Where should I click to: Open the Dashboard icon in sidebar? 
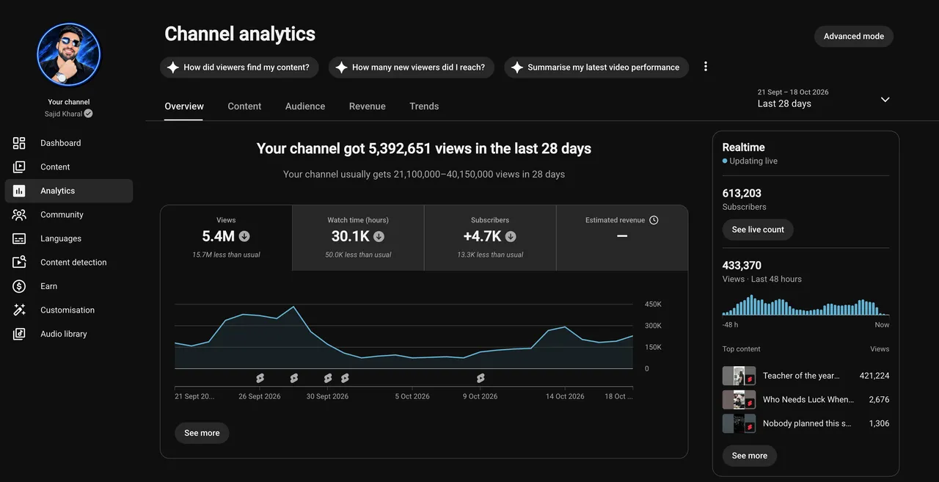(x=19, y=143)
